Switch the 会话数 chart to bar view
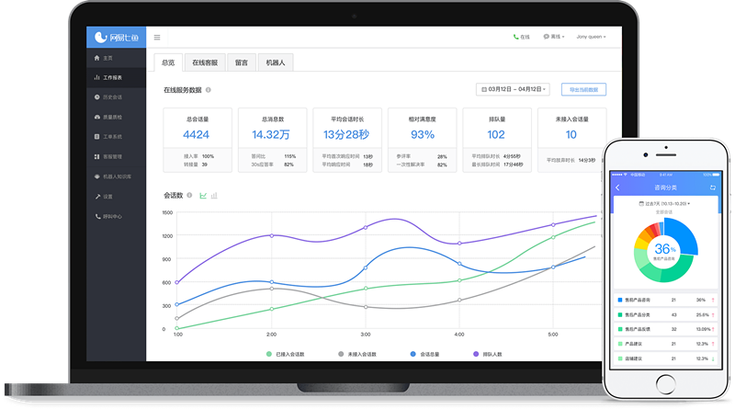The image size is (735, 409). tap(214, 195)
